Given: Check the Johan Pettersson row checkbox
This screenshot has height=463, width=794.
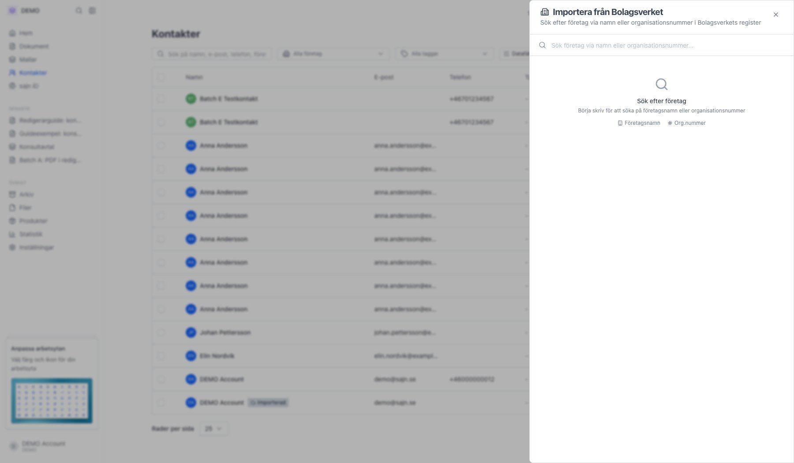Looking at the screenshot, I should [161, 332].
